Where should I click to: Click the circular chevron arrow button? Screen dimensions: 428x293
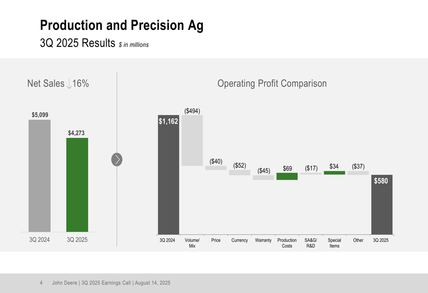[117, 160]
